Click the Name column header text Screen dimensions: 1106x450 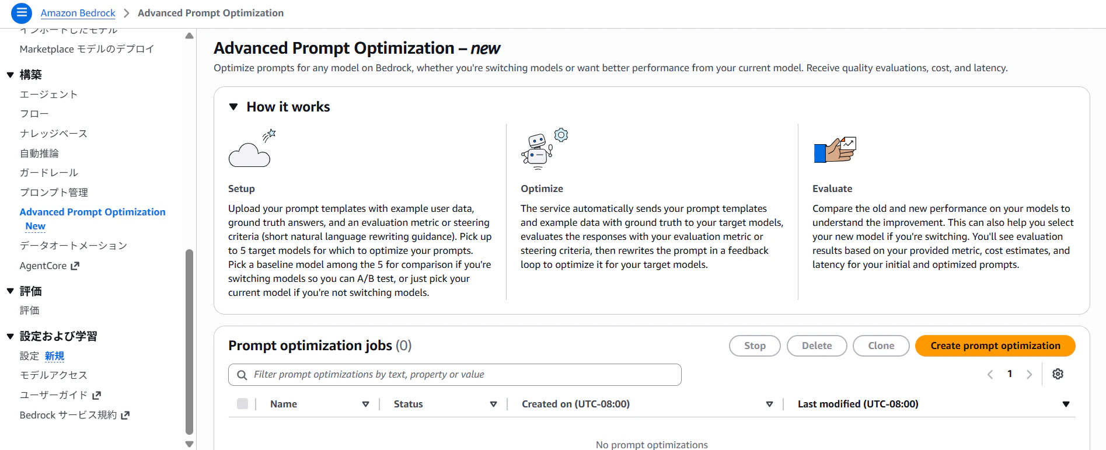pyautogui.click(x=284, y=404)
